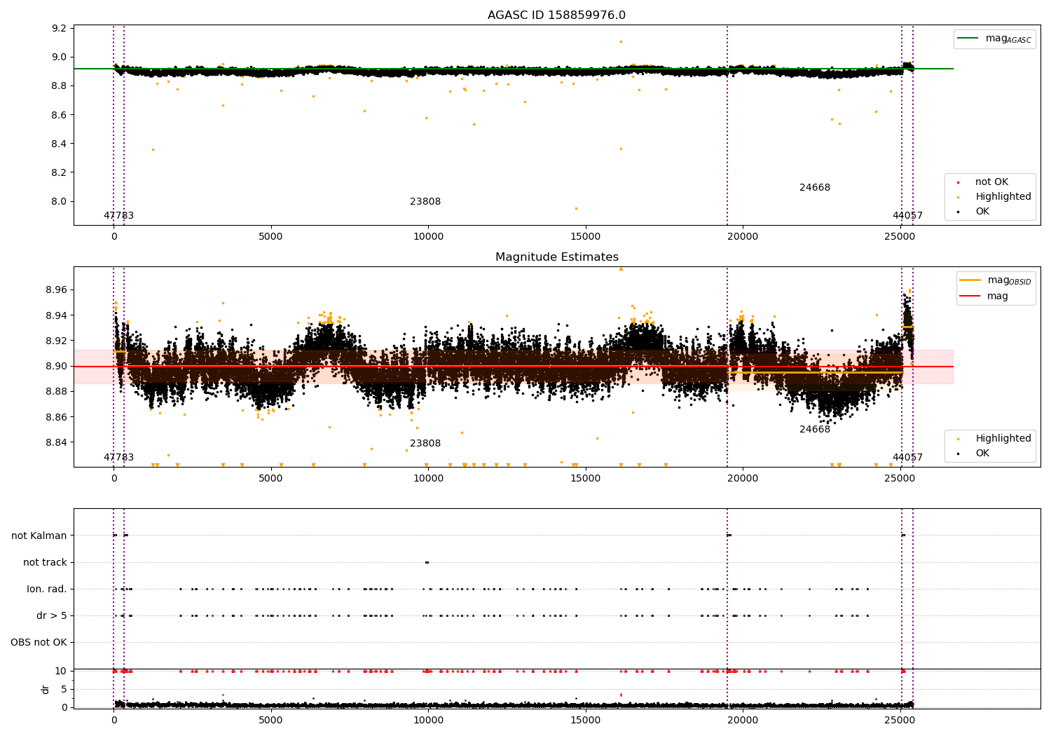The image size is (1051, 736).
Task: Click the title 'AGASC ID 158859976.0'
Action: 556,15
